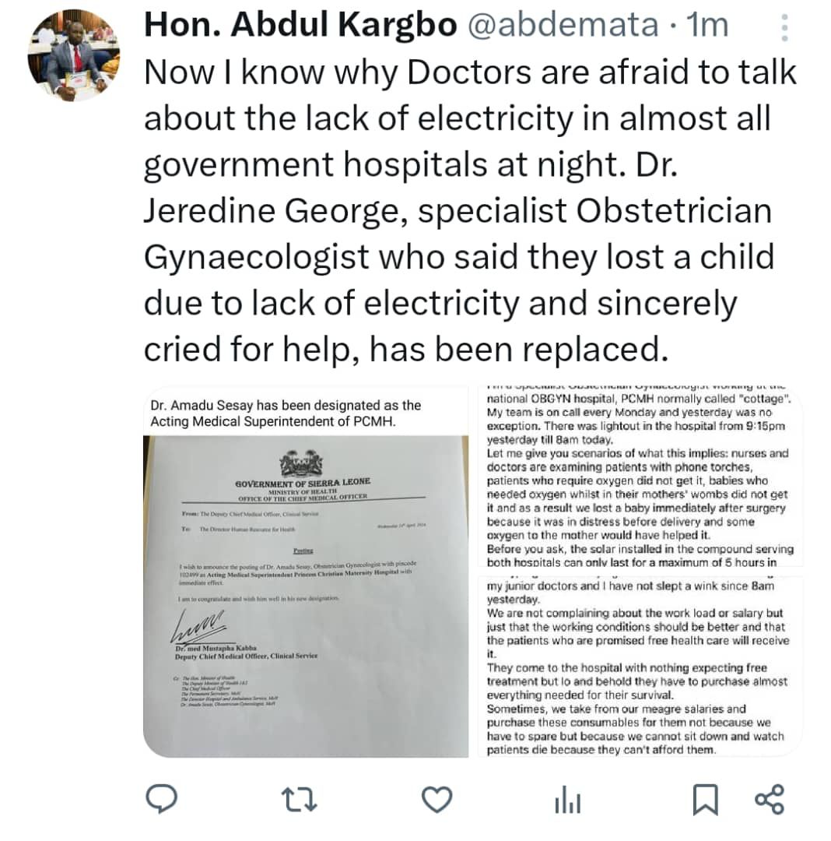Open Abdul Kargbo's profile picture
Viewport: 831px width, 841px height.
pyautogui.click(x=74, y=55)
